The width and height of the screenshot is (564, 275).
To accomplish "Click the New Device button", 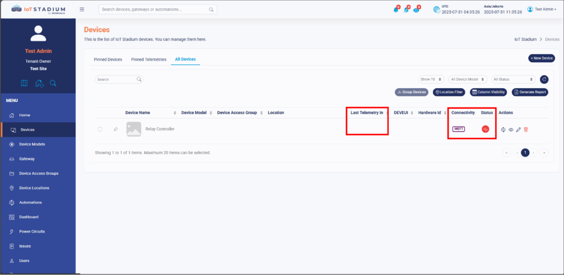I will [x=541, y=58].
